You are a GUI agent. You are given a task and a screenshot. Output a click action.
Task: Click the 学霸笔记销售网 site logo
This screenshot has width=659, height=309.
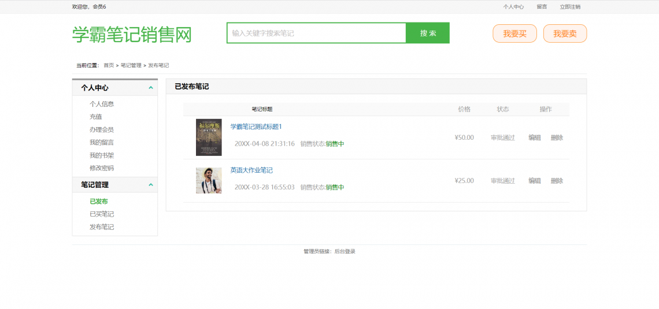tap(132, 35)
